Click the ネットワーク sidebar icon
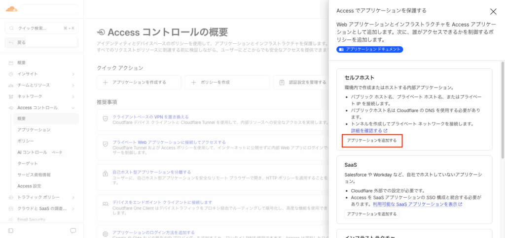The width and height of the screenshot is (505, 238). coord(11,96)
